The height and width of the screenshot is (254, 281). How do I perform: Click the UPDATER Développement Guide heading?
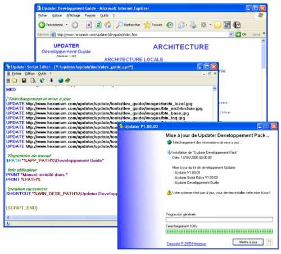click(x=66, y=49)
